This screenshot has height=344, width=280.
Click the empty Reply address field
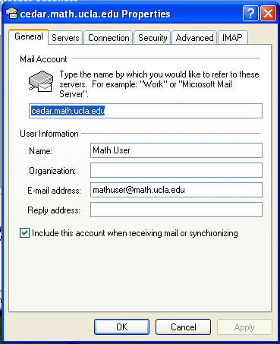coord(176,210)
